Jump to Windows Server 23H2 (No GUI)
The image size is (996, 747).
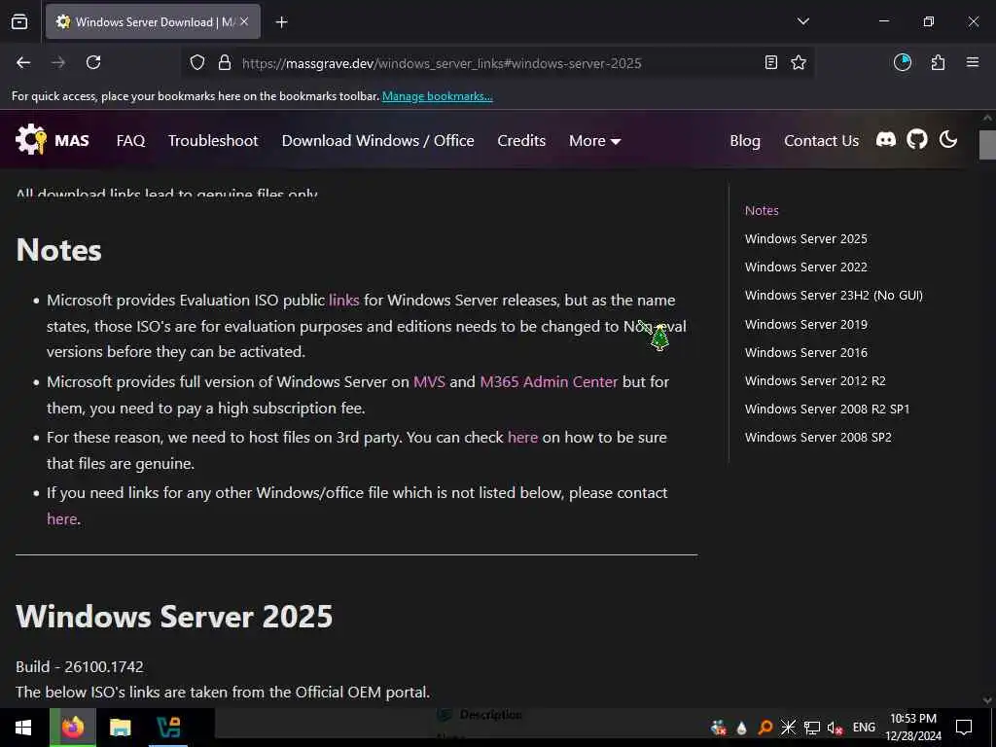click(x=834, y=296)
